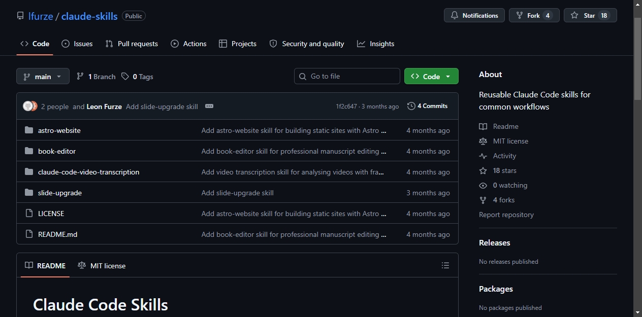This screenshot has width=642, height=317.
Task: Click the folder icon for slide-upgrade
Action: point(29,193)
